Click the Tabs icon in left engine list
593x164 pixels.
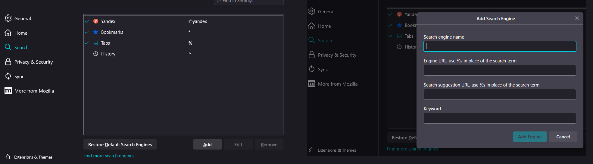tap(96, 43)
